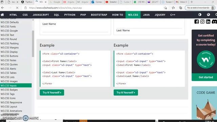
Task: Open the globe language icon
Action: 209,15
